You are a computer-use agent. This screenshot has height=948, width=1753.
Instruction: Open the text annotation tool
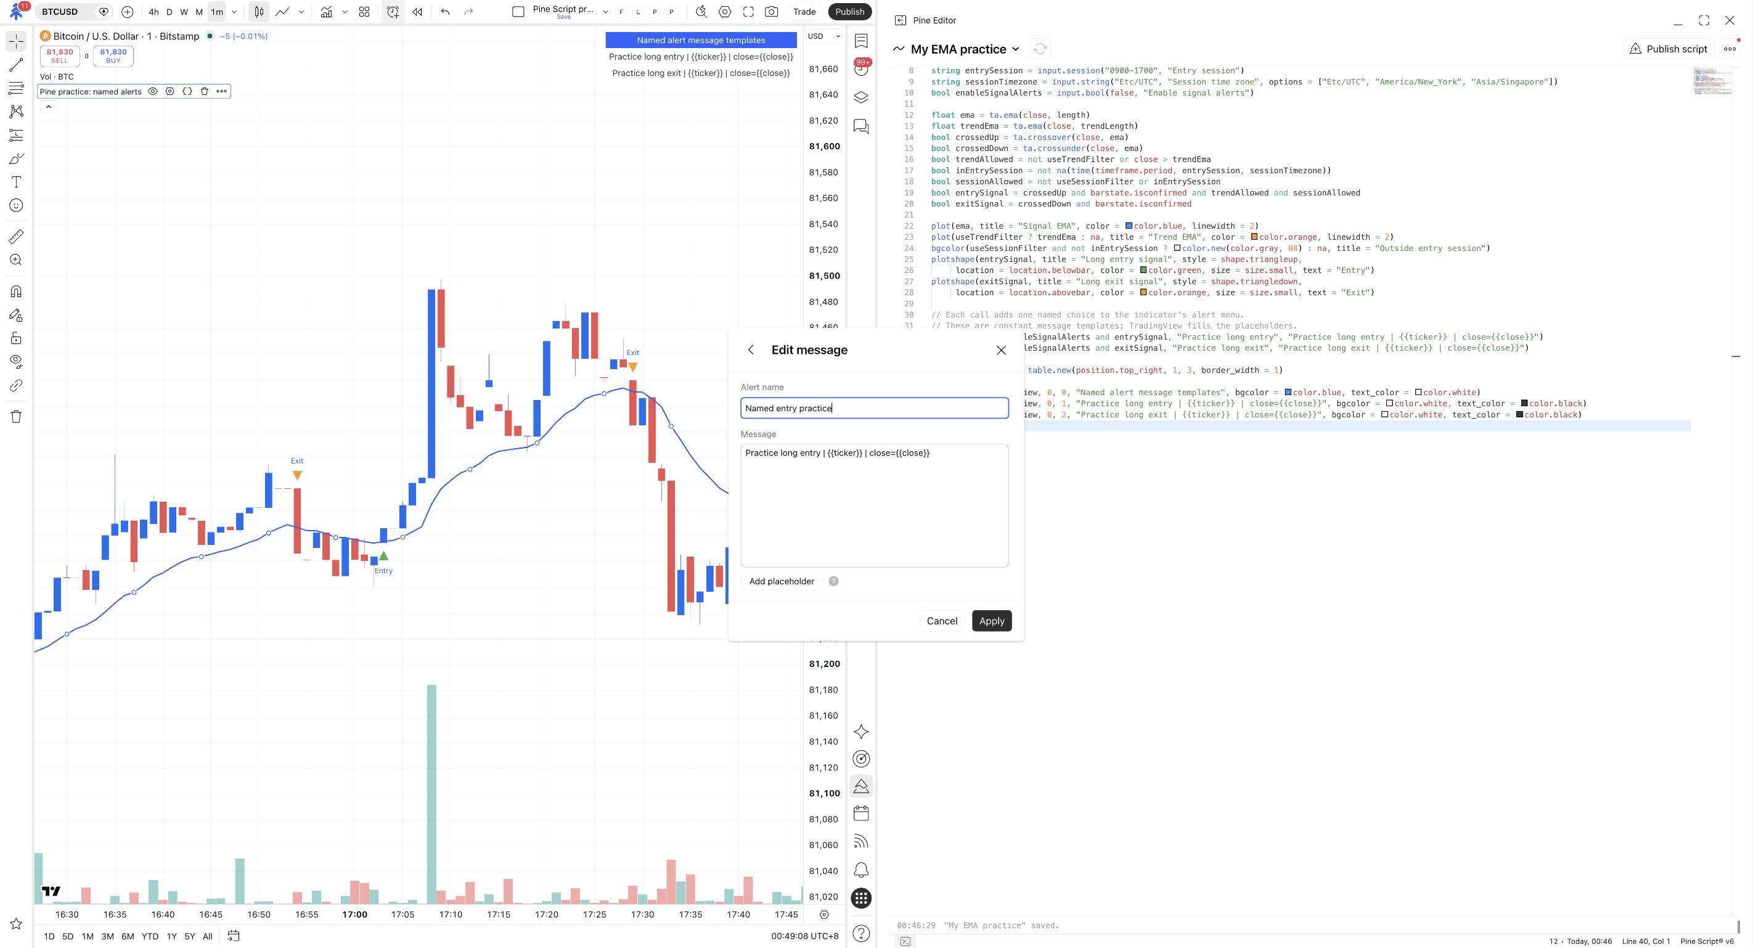tap(16, 182)
